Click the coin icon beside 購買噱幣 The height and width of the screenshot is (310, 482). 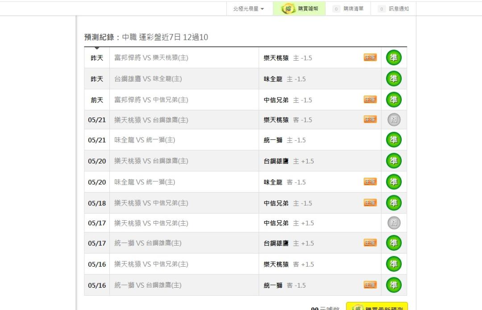tap(288, 8)
